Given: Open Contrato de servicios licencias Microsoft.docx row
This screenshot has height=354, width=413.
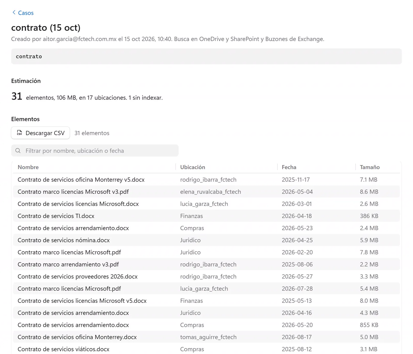Looking at the screenshot, I should coord(206,204).
